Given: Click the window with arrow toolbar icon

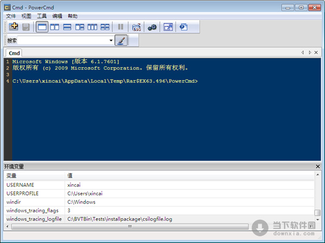Looking at the screenshot, I should (168, 27).
